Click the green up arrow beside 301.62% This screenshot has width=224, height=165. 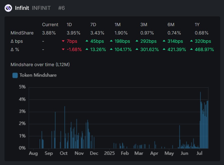(137, 49)
